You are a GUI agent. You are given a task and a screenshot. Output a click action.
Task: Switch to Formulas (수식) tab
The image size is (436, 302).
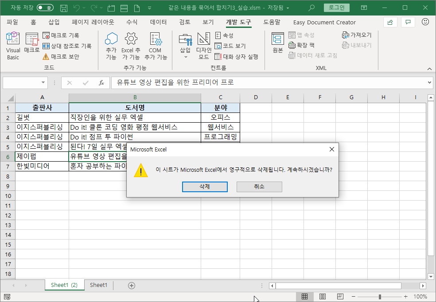(132, 22)
